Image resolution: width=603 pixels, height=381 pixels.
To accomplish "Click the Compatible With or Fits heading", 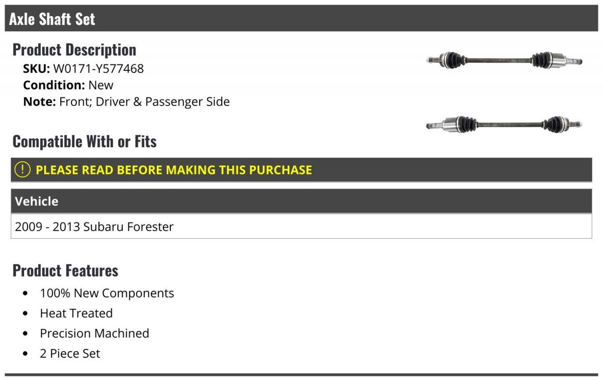I will coord(84,141).
